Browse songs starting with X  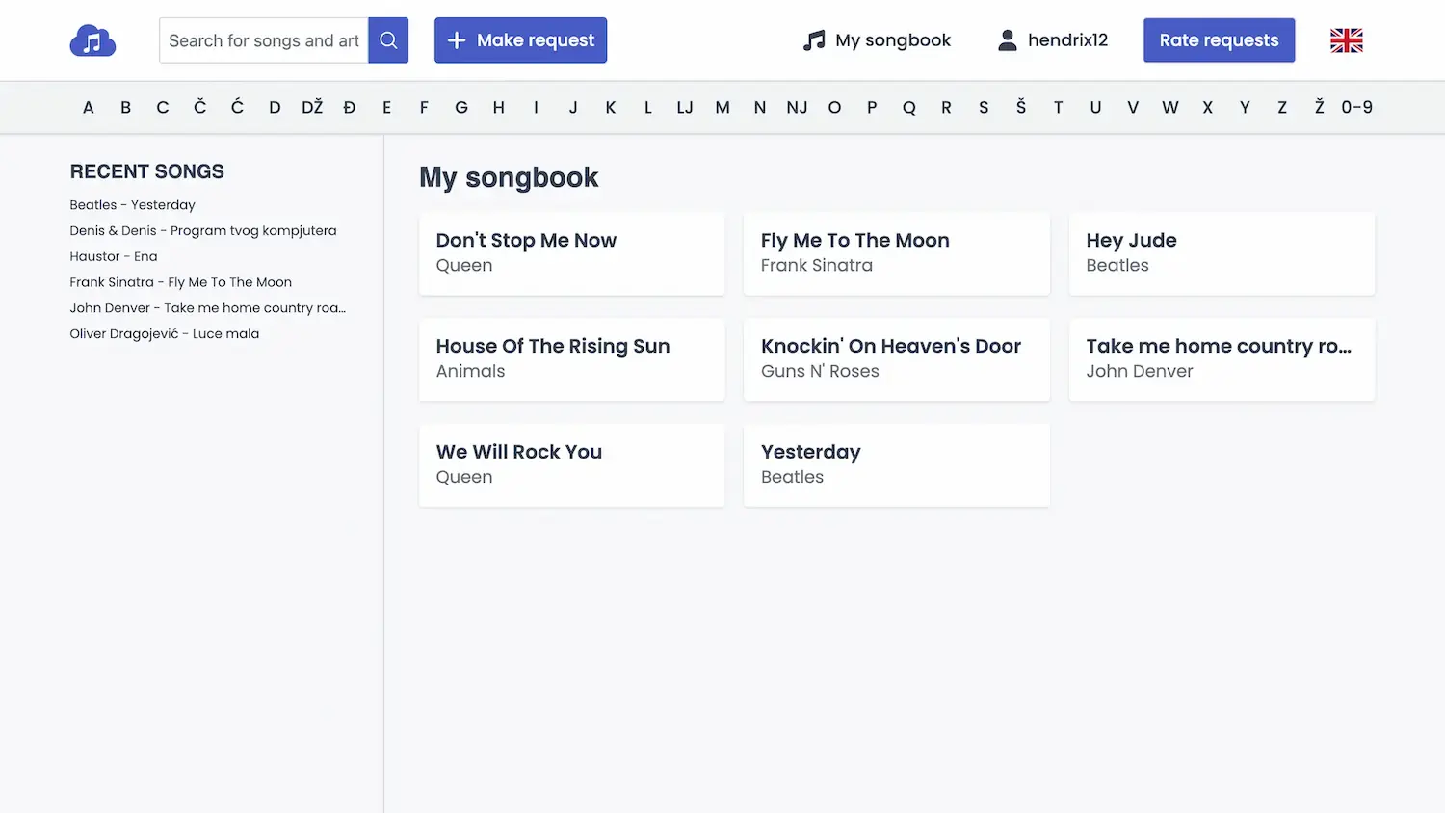(x=1208, y=108)
